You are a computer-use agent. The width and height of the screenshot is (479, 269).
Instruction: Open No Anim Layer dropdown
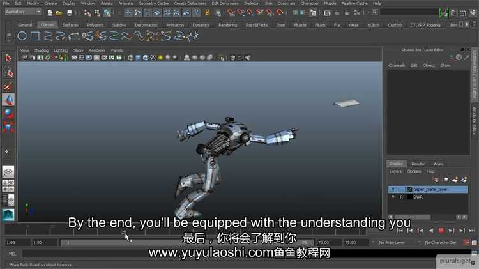392,242
